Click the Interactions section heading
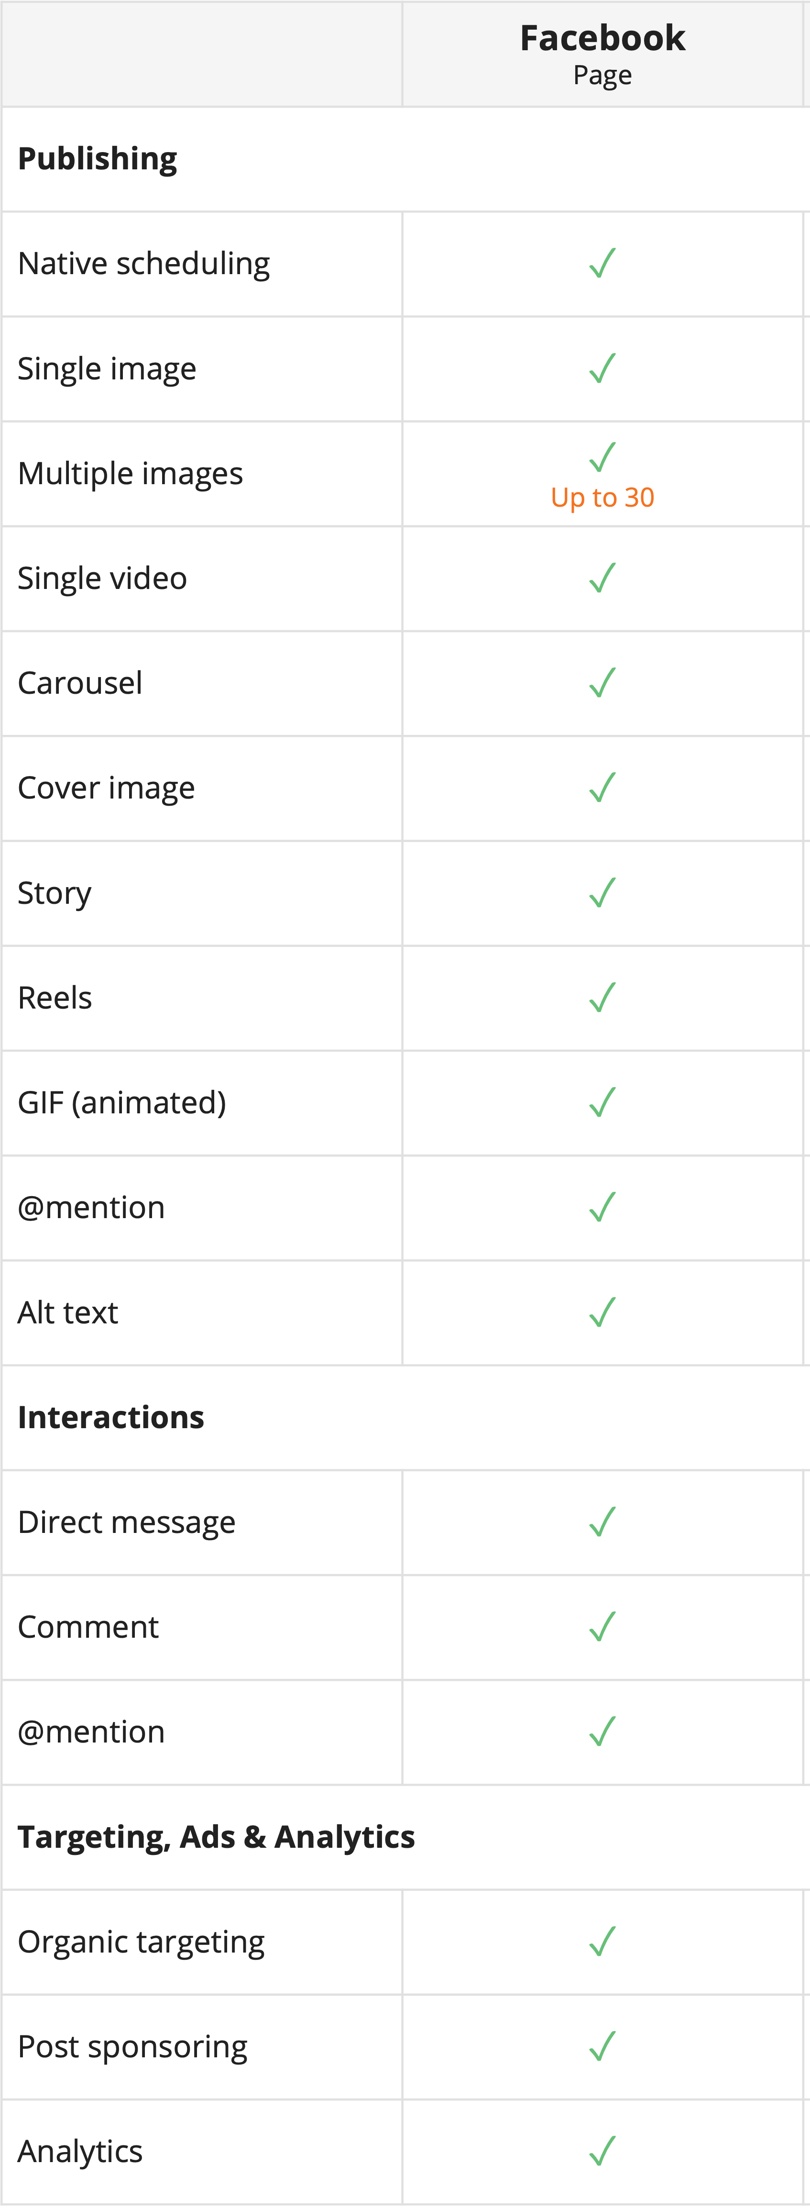 pos(110,1418)
